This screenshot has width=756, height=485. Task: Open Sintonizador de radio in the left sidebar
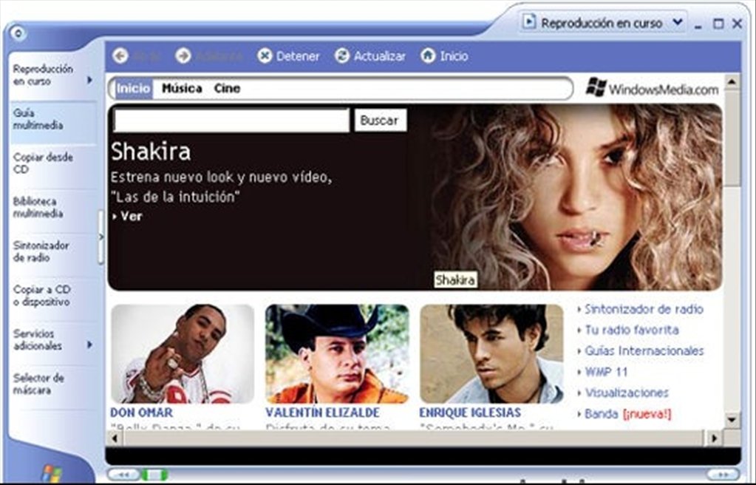pos(41,251)
